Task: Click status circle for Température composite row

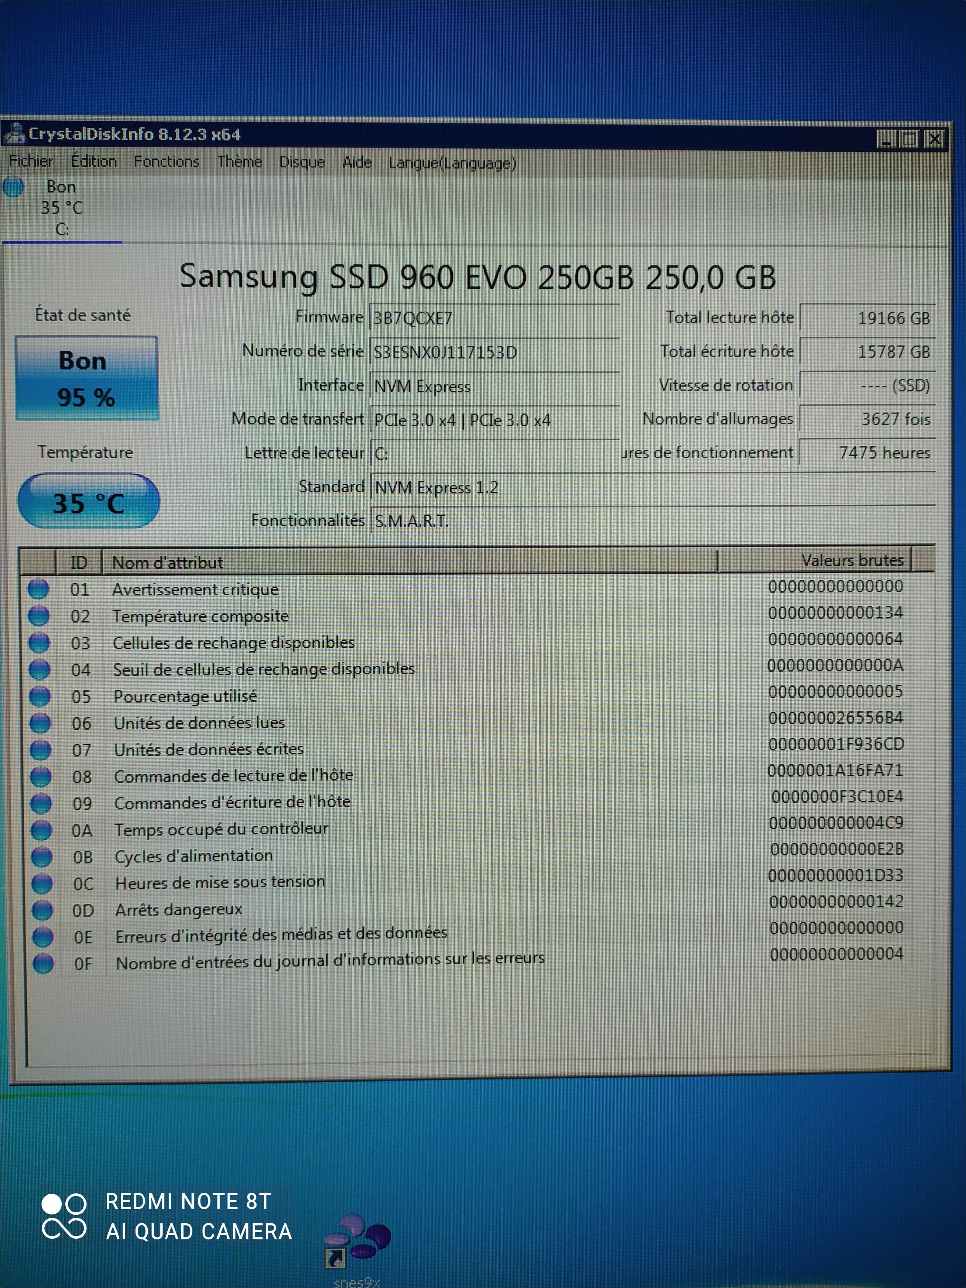Action: point(39,615)
